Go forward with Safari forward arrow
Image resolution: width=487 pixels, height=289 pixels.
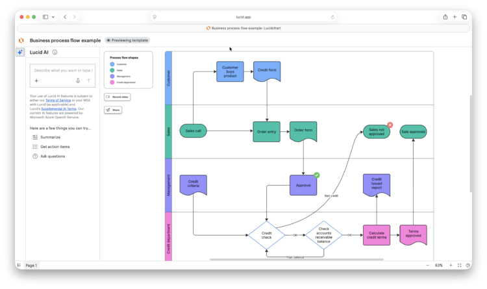[x=74, y=17]
